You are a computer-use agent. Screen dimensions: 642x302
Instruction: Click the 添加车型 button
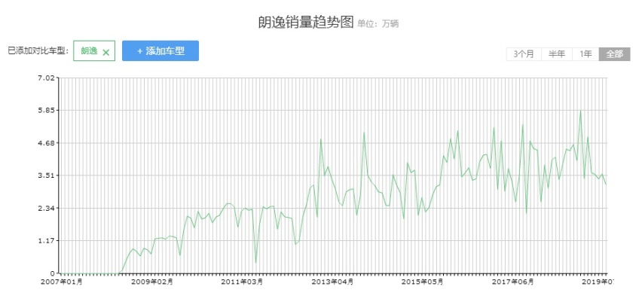click(x=160, y=50)
